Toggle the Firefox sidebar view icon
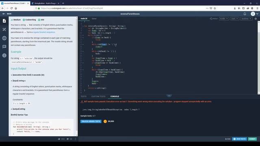The image size is (260, 146). [x=243, y=8]
